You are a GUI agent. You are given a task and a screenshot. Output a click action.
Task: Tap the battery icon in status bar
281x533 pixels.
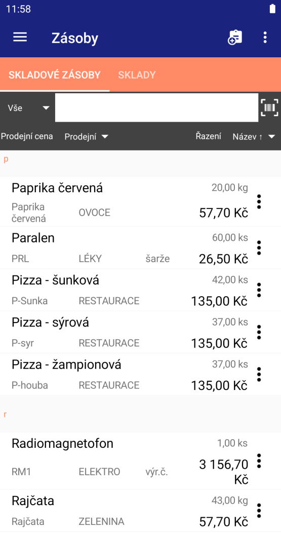[272, 9]
